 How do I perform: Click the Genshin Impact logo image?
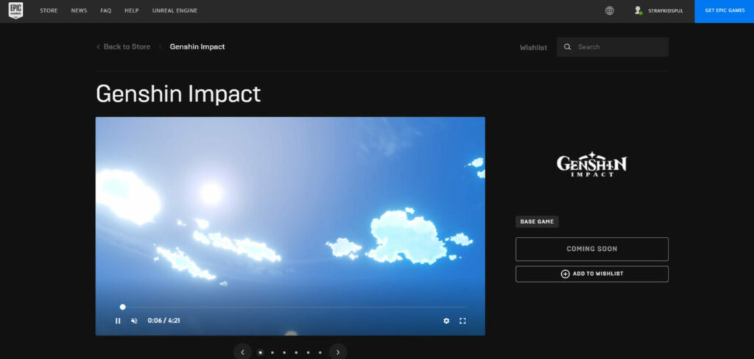(x=591, y=164)
